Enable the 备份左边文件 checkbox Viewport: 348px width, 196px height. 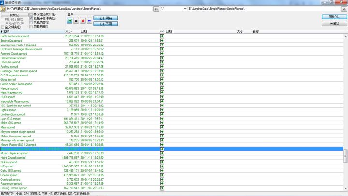(31, 14)
